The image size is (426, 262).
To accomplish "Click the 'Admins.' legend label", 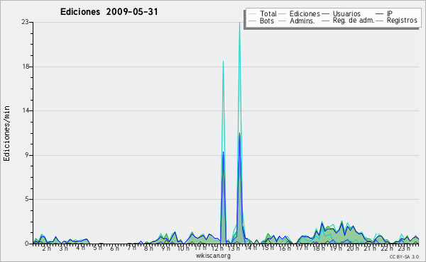I will (x=302, y=21).
